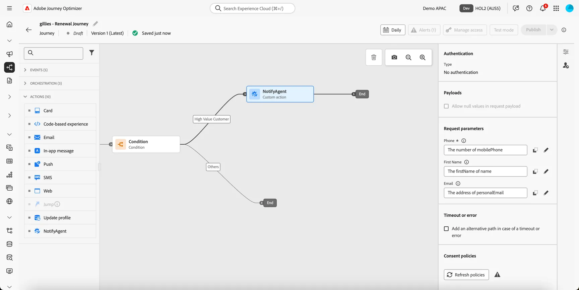Open the app switcher grid

pyautogui.click(x=556, y=8)
